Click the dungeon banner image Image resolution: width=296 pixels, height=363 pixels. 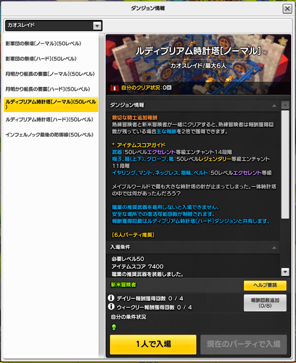pyautogui.click(x=198, y=65)
